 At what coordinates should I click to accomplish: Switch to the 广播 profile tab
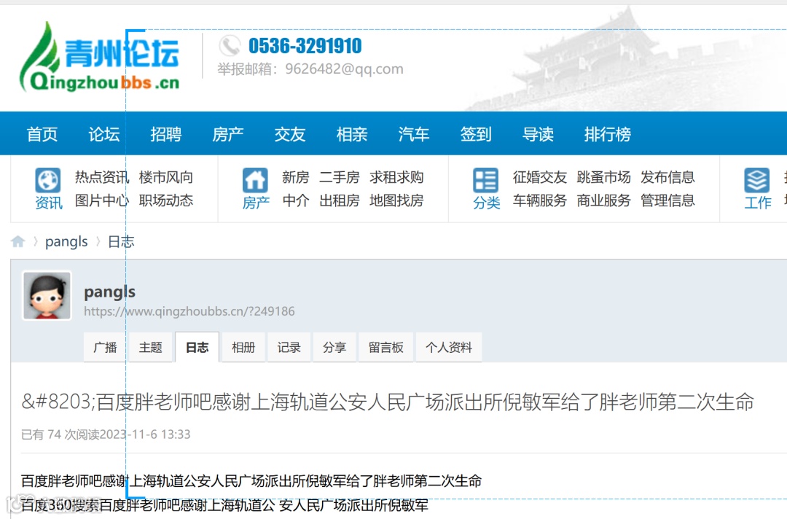[104, 347]
